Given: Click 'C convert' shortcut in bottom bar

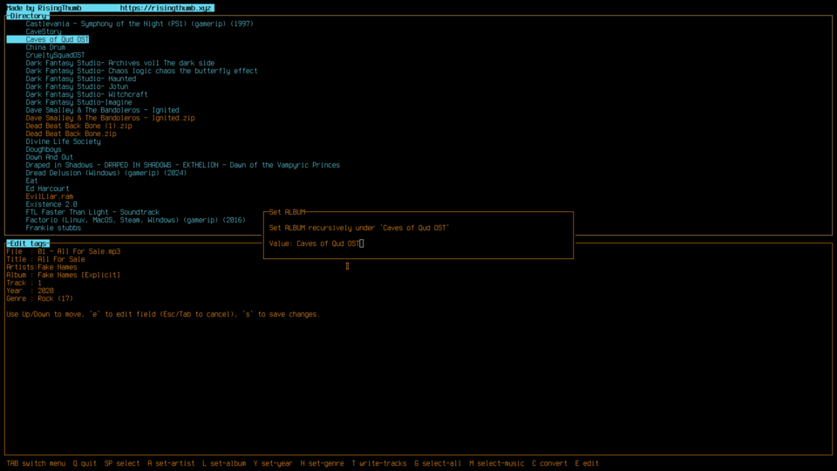Looking at the screenshot, I should [549, 463].
